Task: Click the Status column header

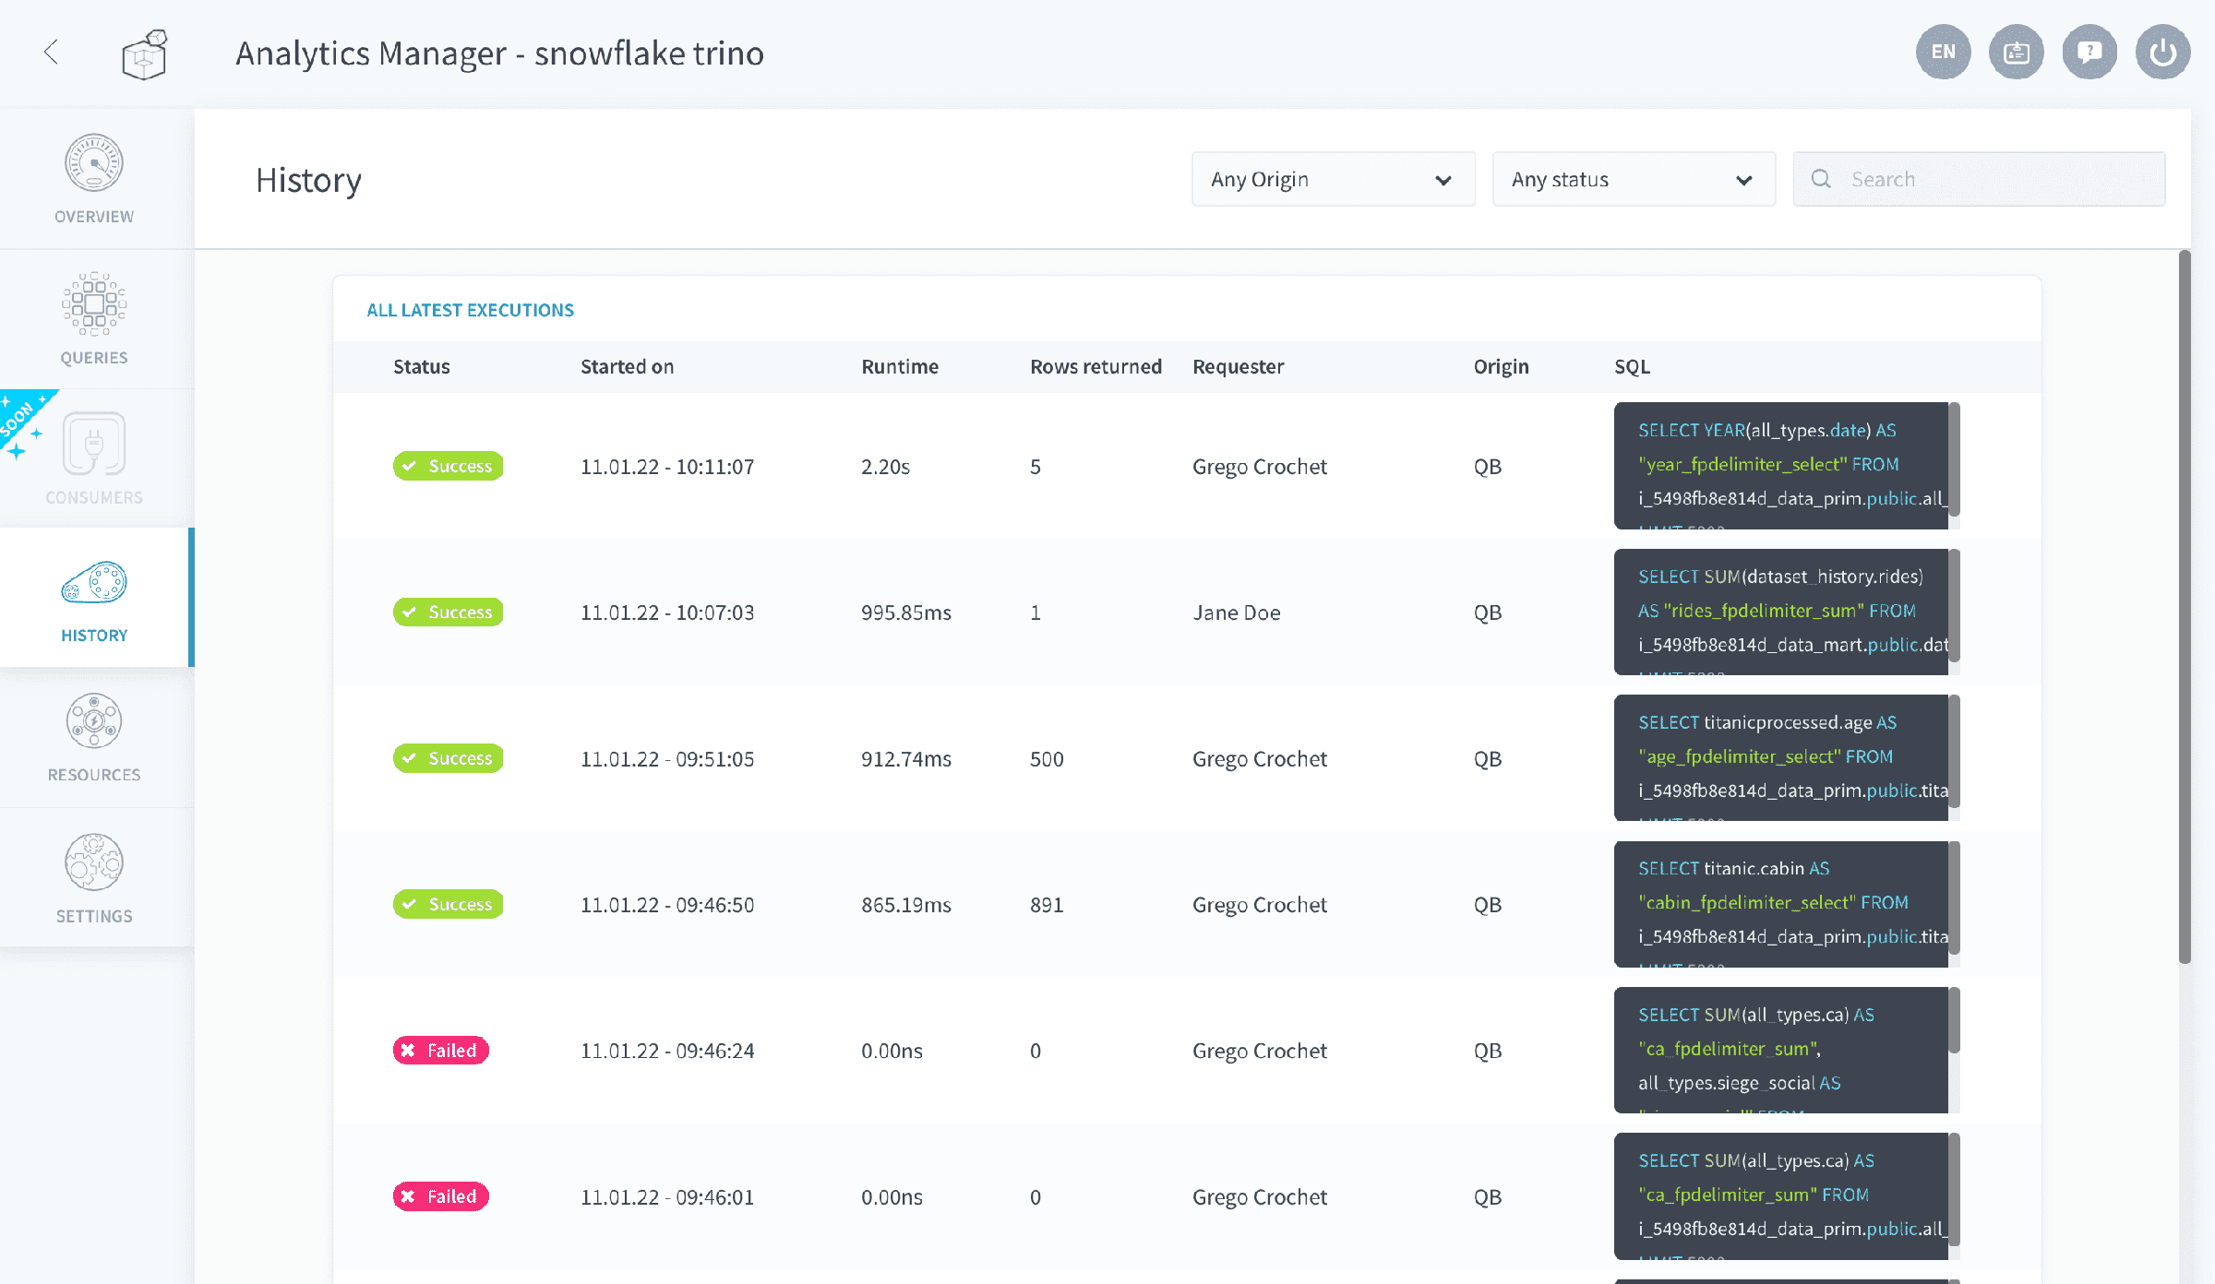Action: point(422,366)
